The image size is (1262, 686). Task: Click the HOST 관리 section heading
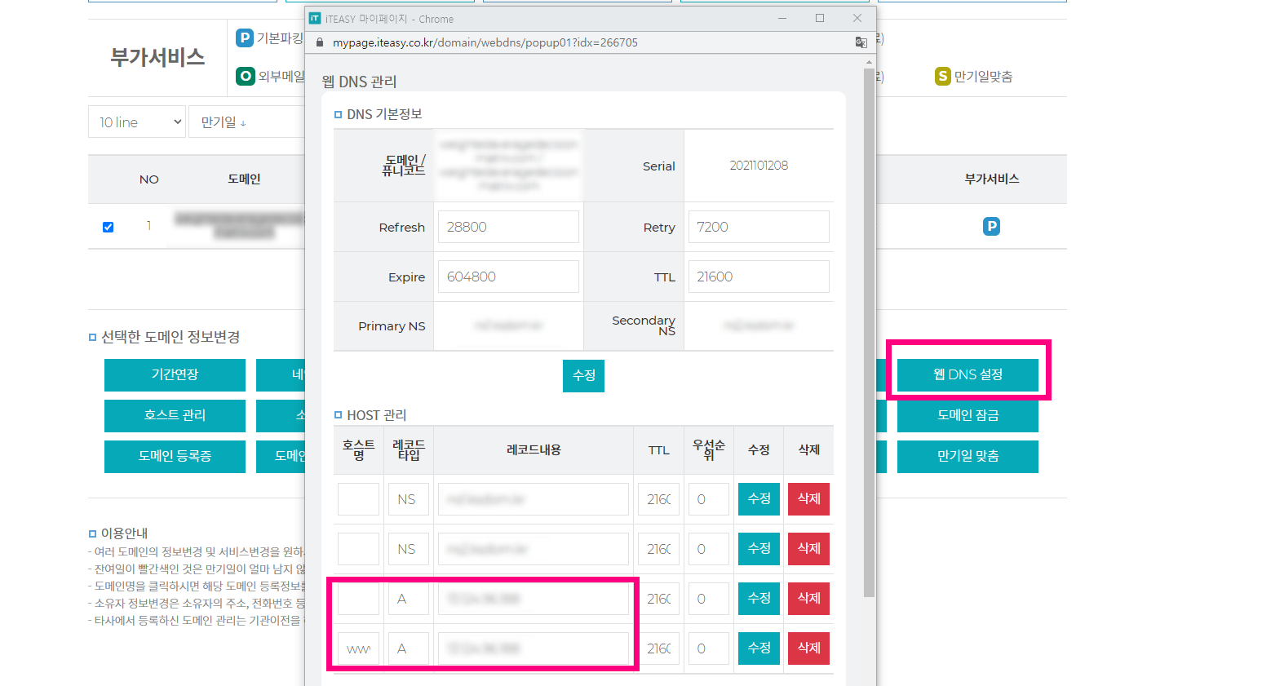pos(376,415)
